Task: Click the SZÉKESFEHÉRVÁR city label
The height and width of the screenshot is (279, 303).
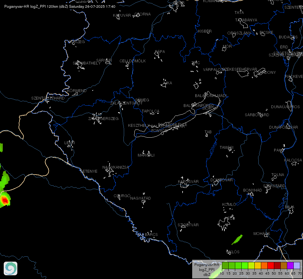Action: pyautogui.click(x=240, y=69)
